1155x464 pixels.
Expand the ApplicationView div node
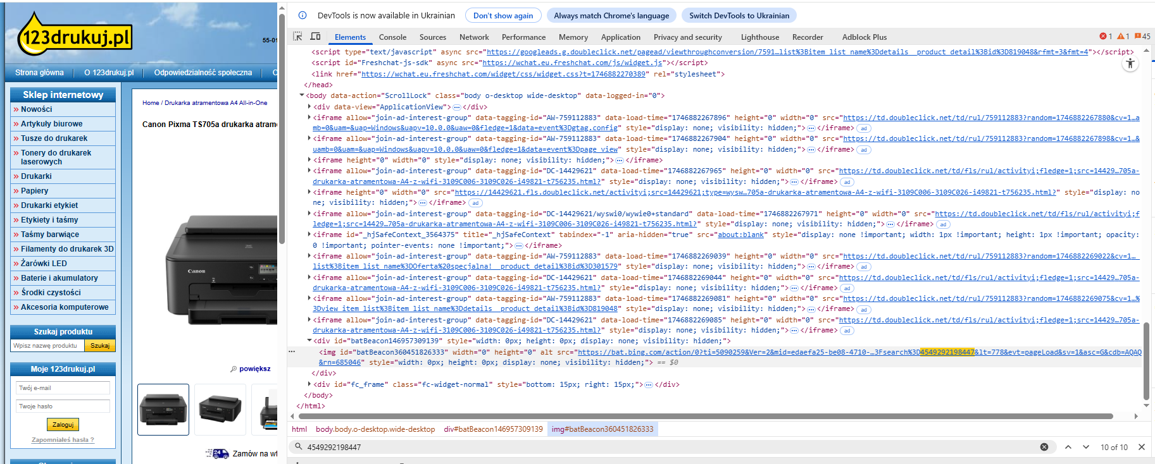[309, 107]
